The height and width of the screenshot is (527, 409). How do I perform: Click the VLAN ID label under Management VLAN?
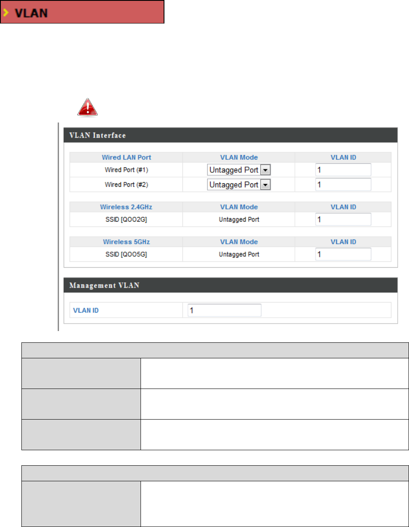(x=86, y=310)
